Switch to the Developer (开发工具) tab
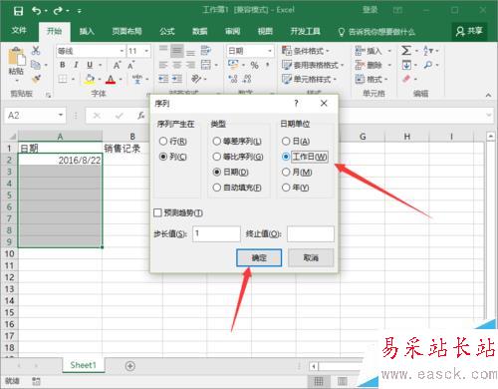 [x=305, y=31]
